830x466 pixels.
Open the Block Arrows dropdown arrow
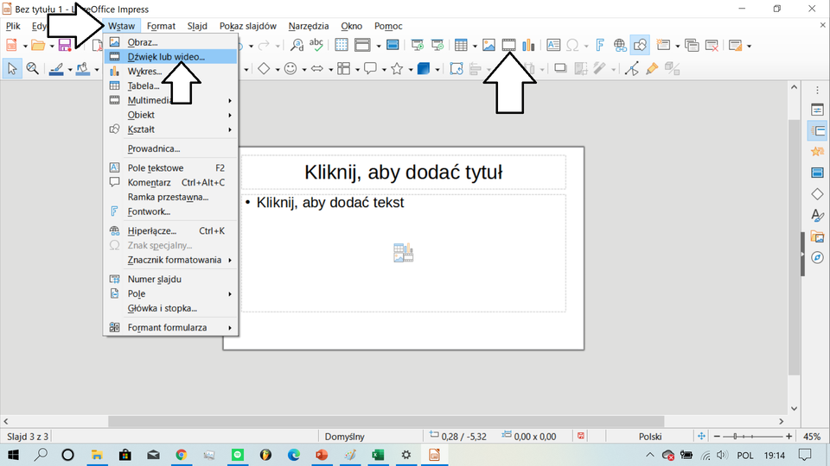[331, 69]
